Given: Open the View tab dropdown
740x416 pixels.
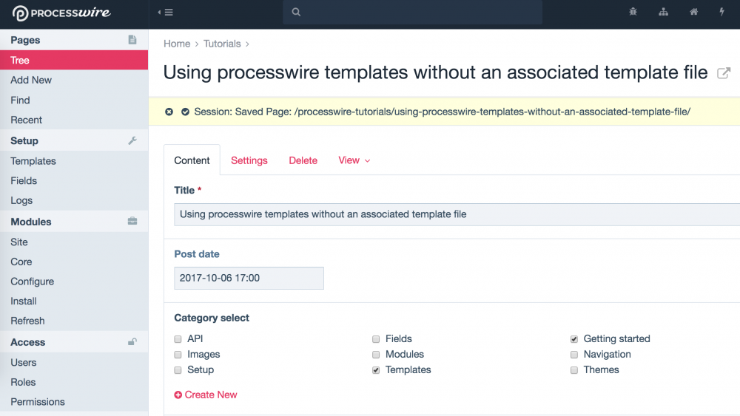Looking at the screenshot, I should [x=354, y=160].
